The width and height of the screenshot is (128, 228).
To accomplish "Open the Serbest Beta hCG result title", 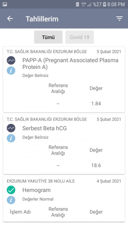I will point(44,128).
